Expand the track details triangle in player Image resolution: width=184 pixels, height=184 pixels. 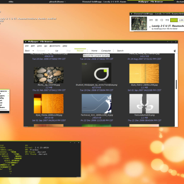[x=150, y=27]
